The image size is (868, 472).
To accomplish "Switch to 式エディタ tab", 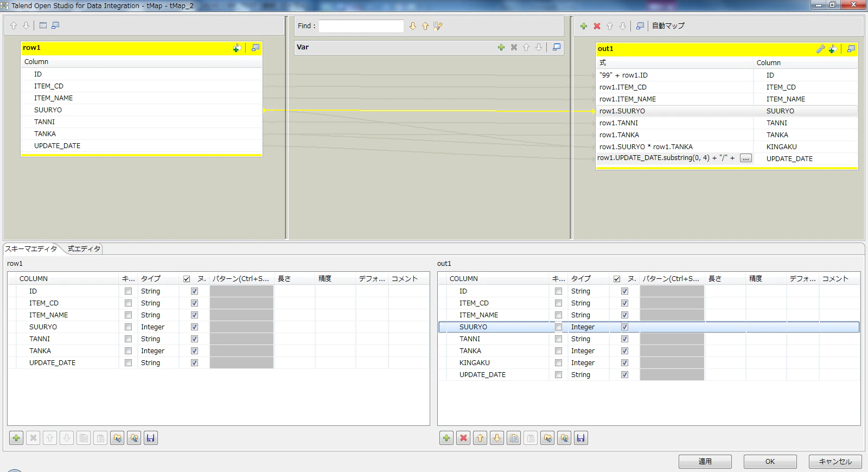I will 84,249.
